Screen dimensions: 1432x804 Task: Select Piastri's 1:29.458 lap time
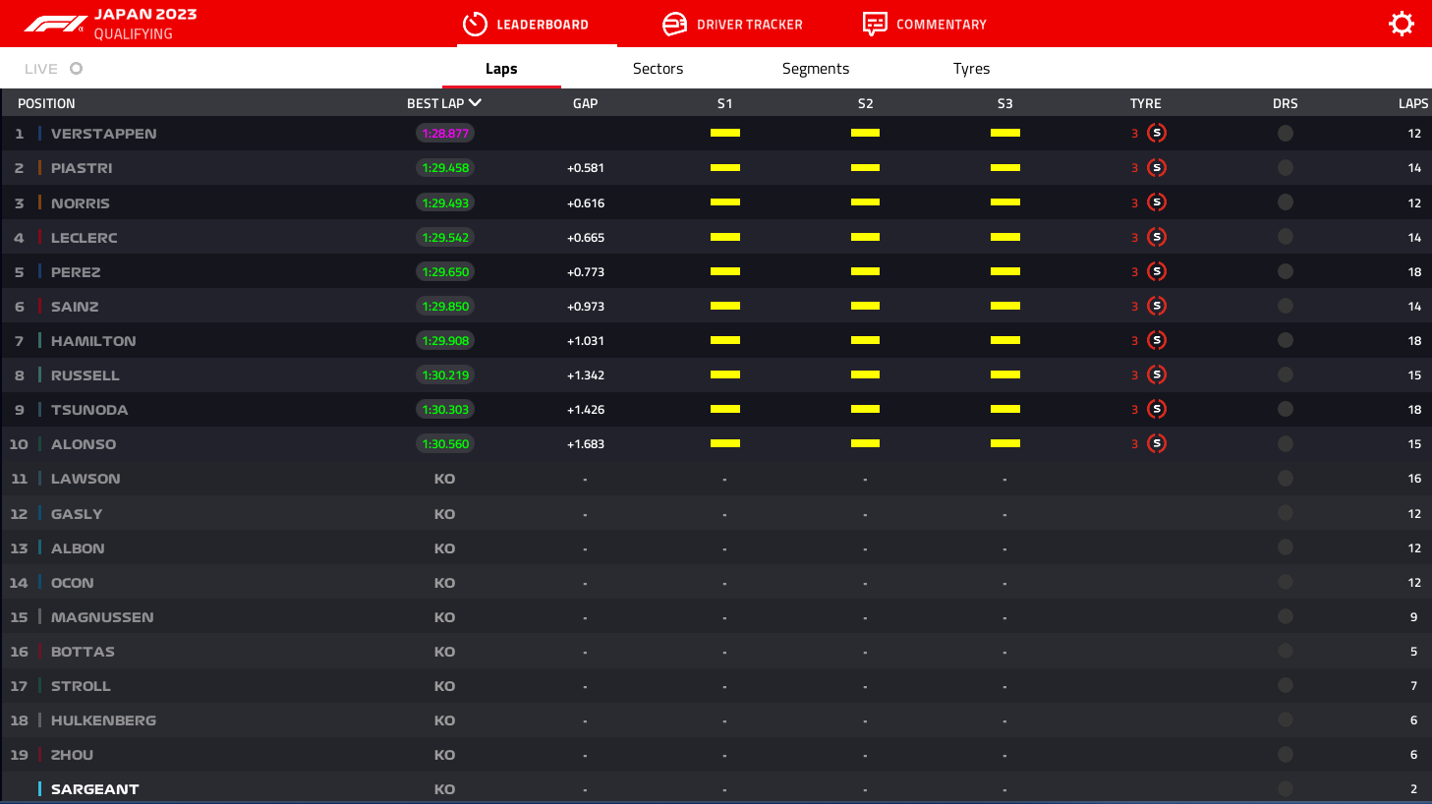[445, 167]
